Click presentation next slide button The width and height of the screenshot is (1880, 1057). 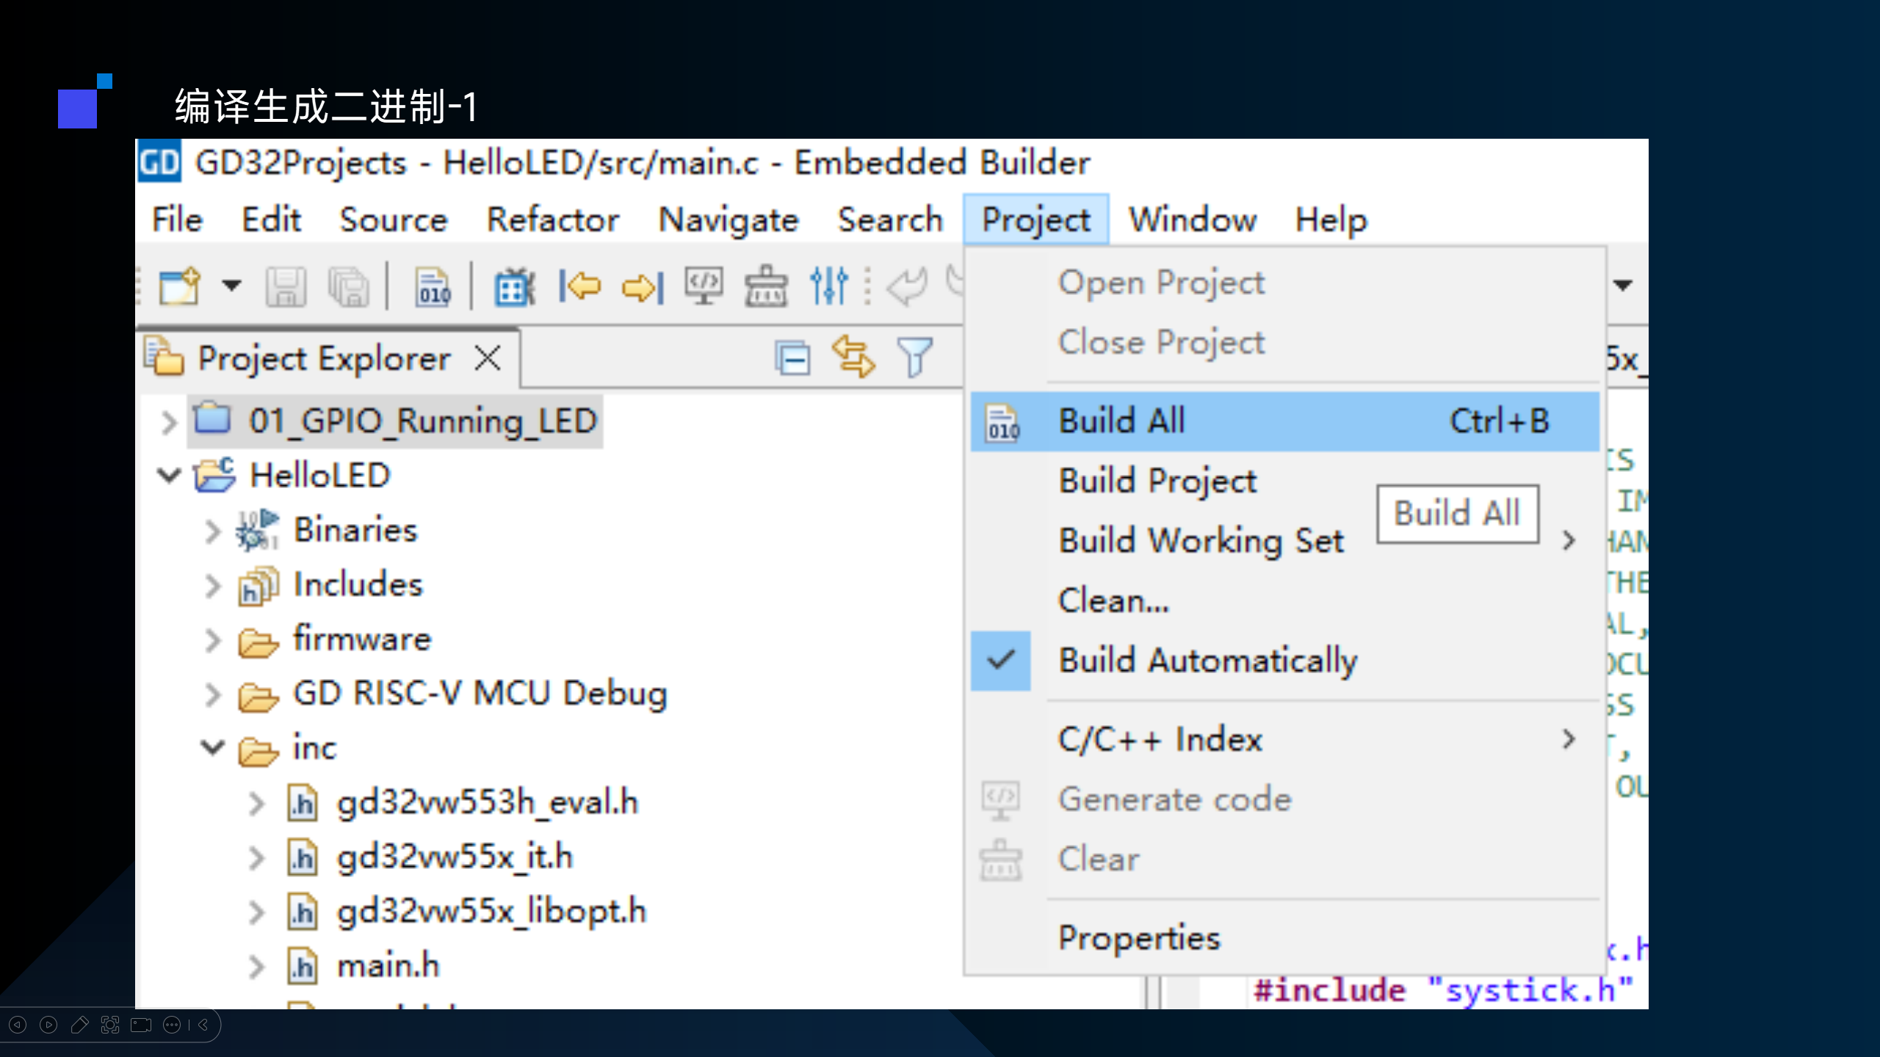point(48,1025)
